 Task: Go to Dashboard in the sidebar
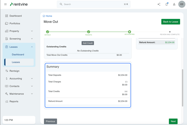(15, 16)
